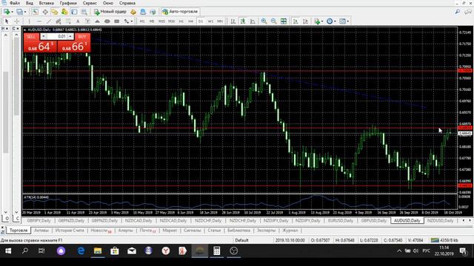474x266 pixels.
Task: Click Новый ордер button
Action: point(110,12)
